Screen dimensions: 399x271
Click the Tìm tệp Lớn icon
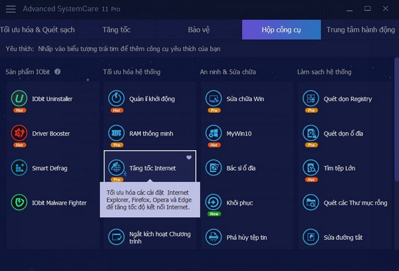(x=311, y=167)
